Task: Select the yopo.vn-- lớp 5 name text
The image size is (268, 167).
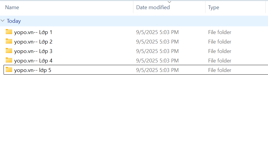Action: (33, 70)
